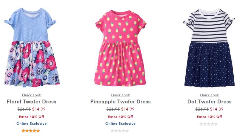This screenshot has width=242, height=136.
Task: Click the orange five-star rating for Floral dress
Action: pyautogui.click(x=31, y=131)
